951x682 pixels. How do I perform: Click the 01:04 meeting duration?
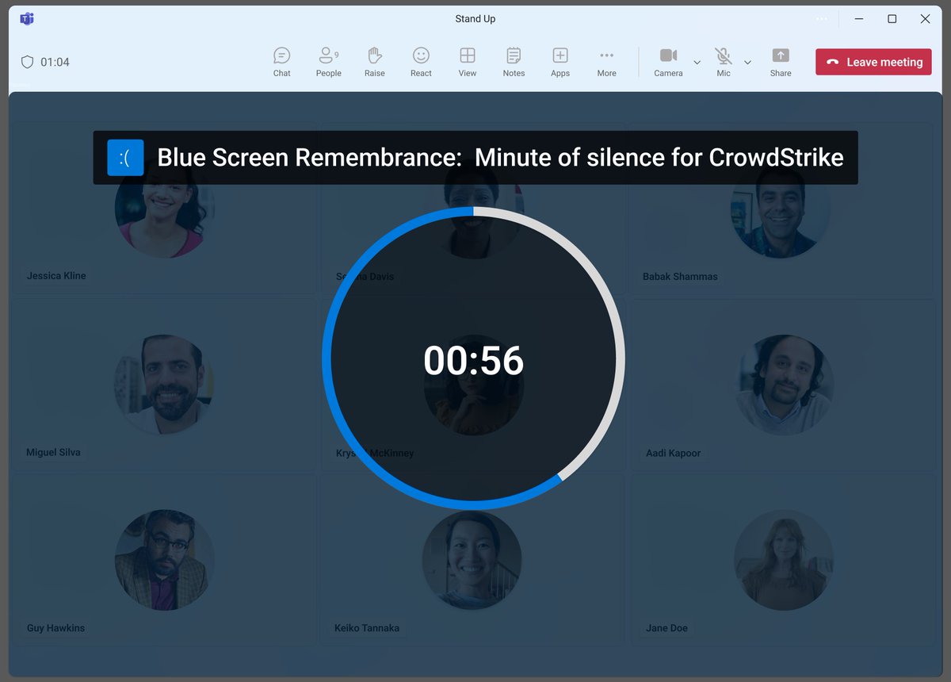pyautogui.click(x=55, y=62)
